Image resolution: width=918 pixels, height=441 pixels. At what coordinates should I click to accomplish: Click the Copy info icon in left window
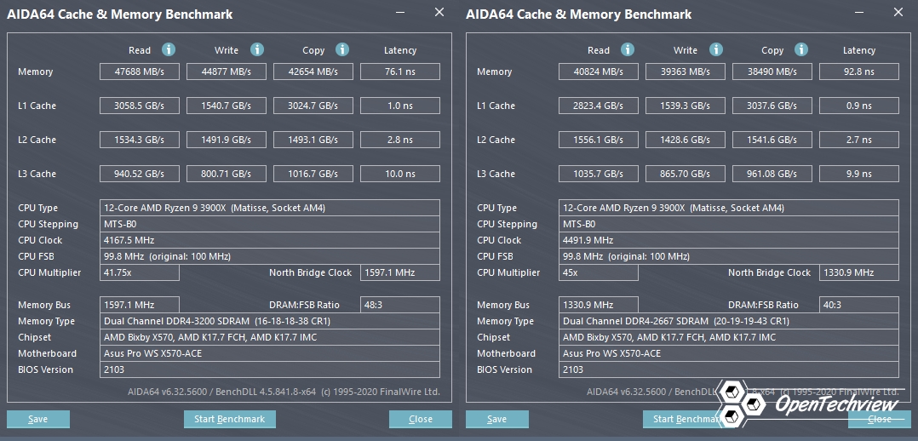[x=342, y=49]
